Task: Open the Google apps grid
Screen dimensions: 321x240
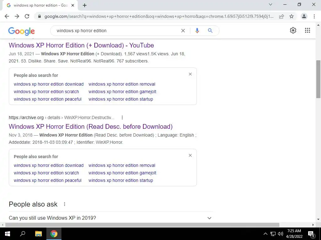Action: 307,30
